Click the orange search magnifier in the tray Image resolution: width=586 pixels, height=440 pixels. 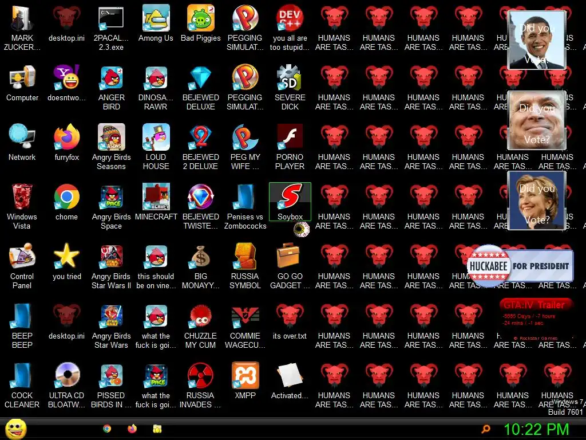[486, 429]
